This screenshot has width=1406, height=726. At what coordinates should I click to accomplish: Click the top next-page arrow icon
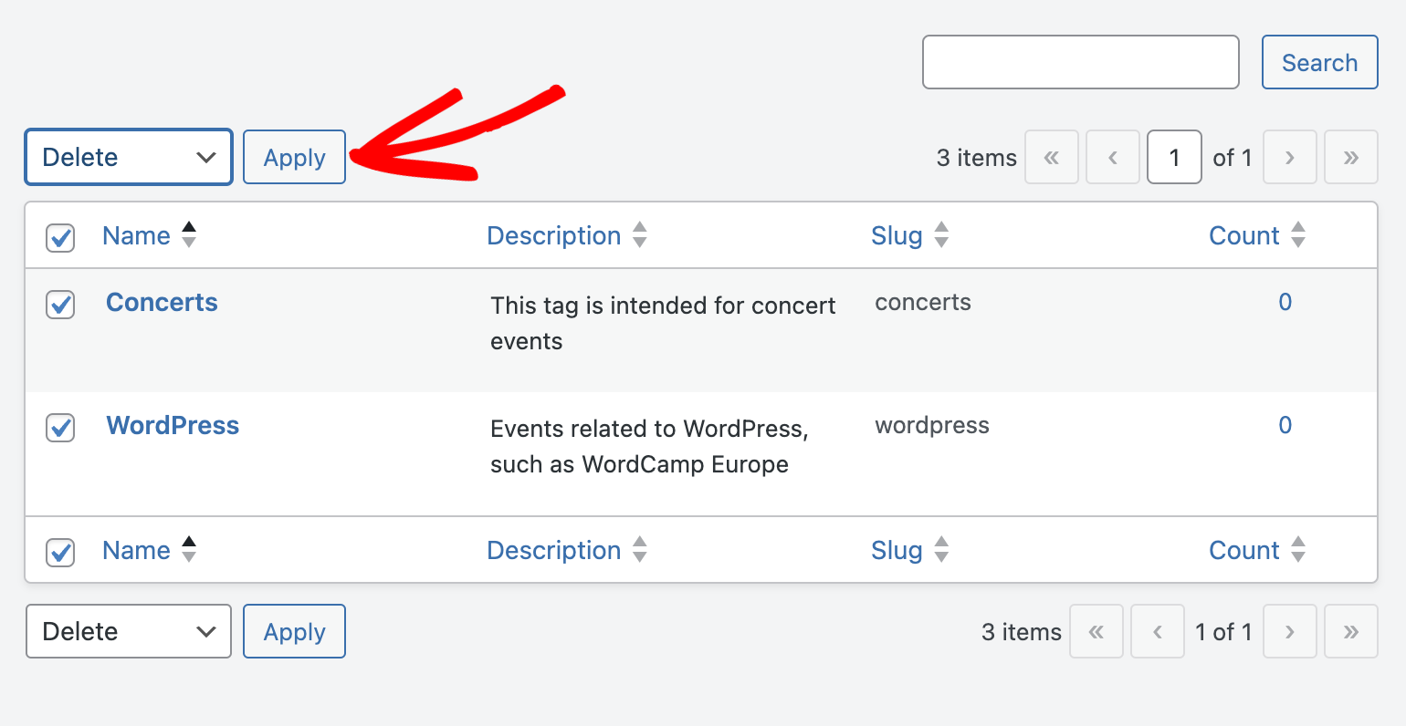pyautogui.click(x=1290, y=158)
